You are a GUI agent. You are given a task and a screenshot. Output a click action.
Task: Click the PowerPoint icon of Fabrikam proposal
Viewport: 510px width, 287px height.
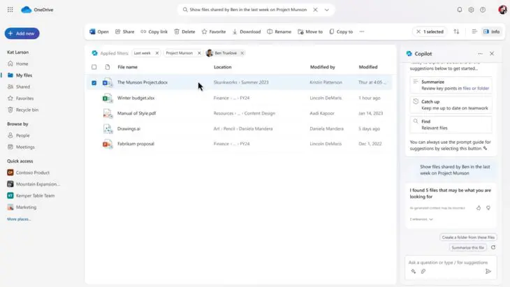point(108,144)
